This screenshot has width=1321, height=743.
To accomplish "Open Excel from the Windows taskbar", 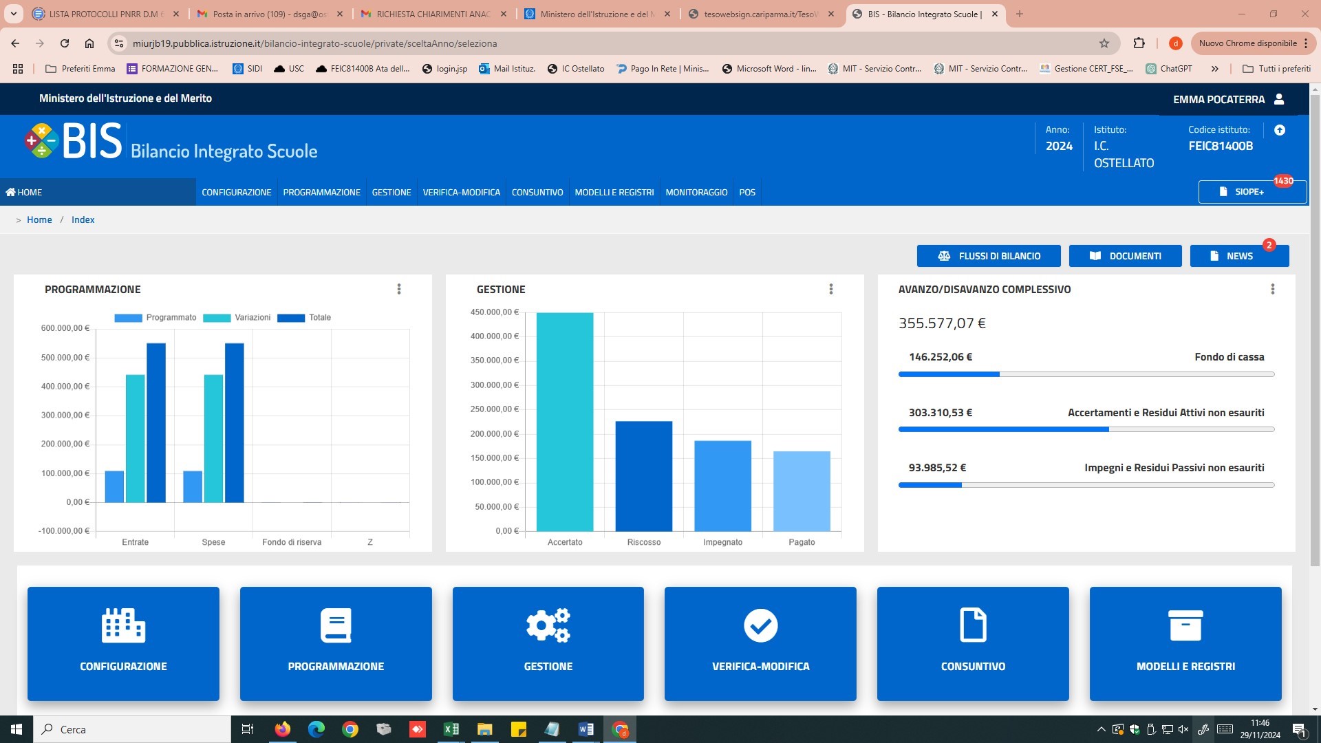I will [x=451, y=729].
